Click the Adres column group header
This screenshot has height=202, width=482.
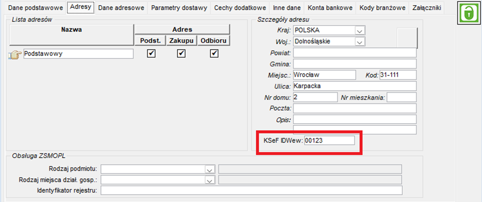[182, 30]
